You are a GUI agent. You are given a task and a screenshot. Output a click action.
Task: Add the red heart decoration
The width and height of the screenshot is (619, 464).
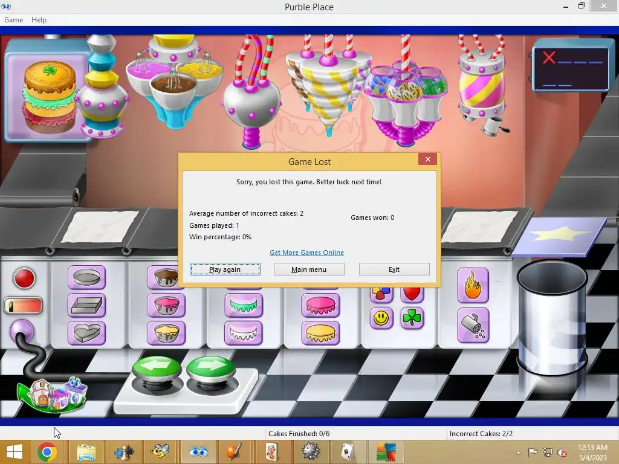click(x=412, y=295)
